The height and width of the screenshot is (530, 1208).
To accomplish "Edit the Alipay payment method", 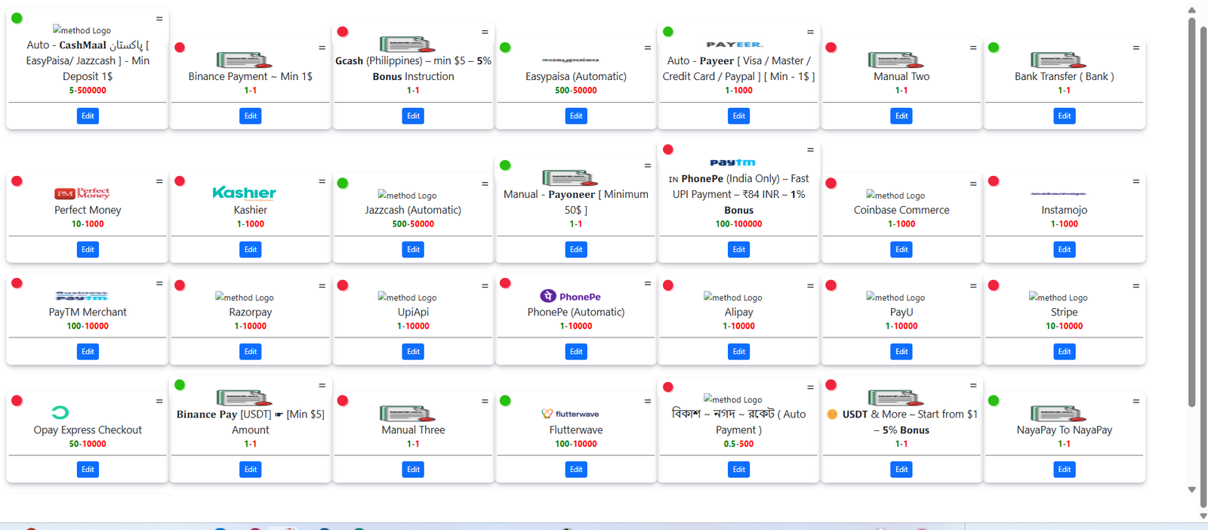I will [x=739, y=351].
